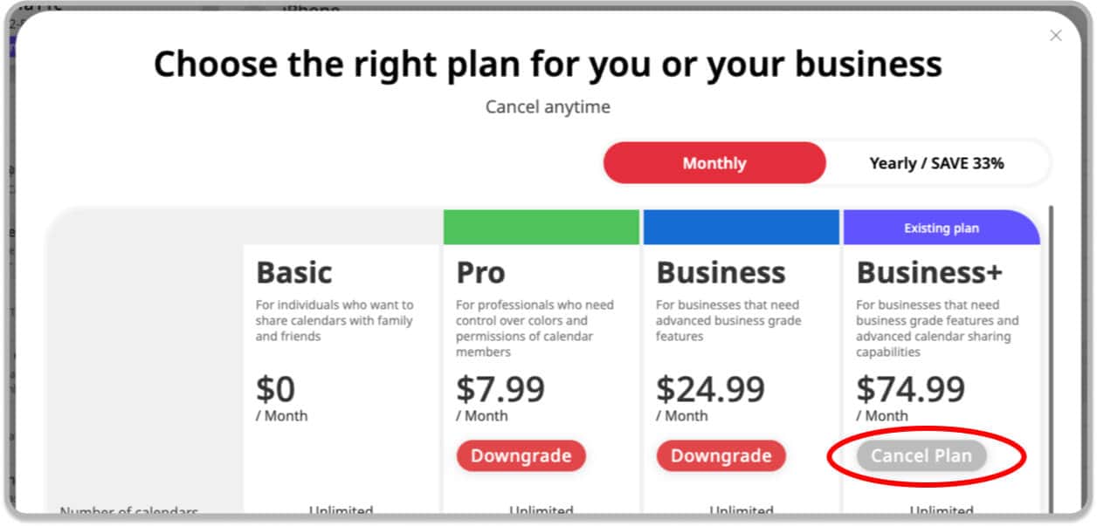
Task: Click the Number of calendars row label
Action: click(128, 510)
